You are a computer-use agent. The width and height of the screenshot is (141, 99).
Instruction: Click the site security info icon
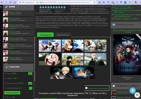(20, 2)
